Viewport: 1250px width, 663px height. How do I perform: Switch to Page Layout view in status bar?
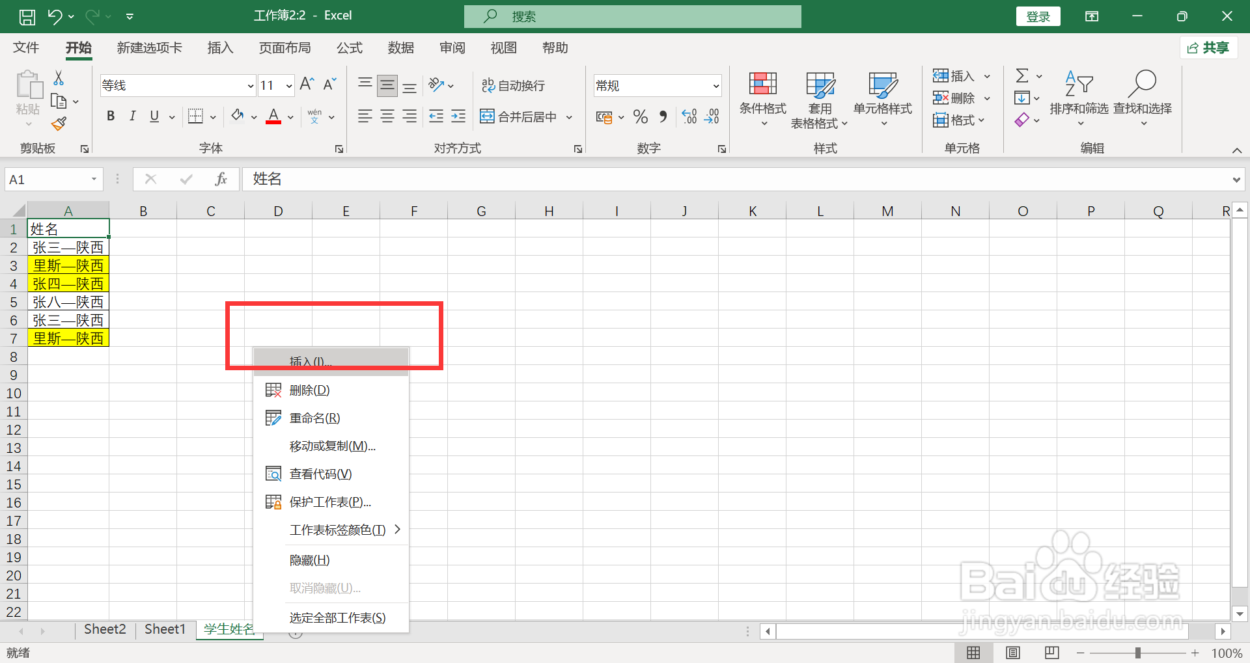[1013, 653]
